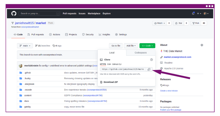Open the Watch dropdown
Screen dimensions: 220x116
pyautogui.click(x=160, y=23)
